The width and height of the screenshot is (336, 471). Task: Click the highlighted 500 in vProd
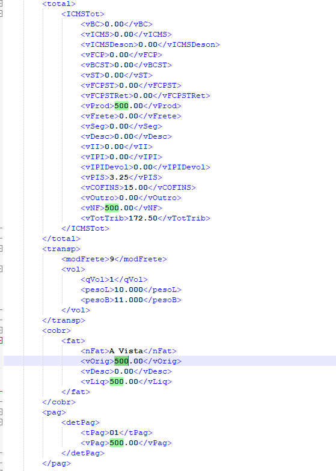tap(121, 106)
